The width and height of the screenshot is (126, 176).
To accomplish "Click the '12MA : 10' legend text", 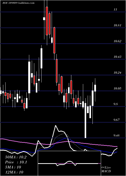I will coord(14,172).
